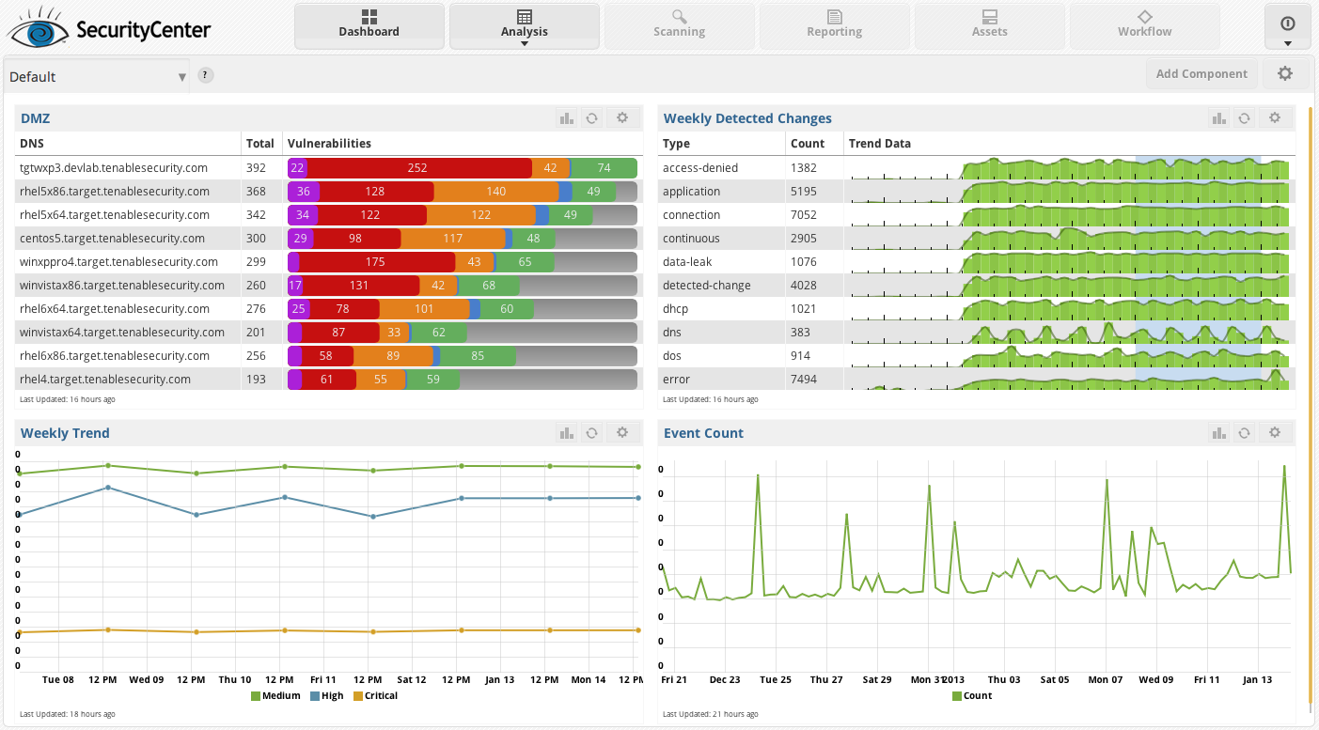
Task: Click green 85 segment in rhel6x86 bar
Action: [478, 356]
